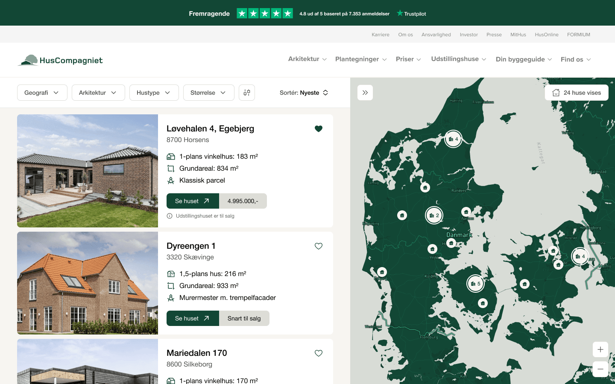
Task: Favorite the Dyreengen 1 listing
Action: (x=319, y=246)
